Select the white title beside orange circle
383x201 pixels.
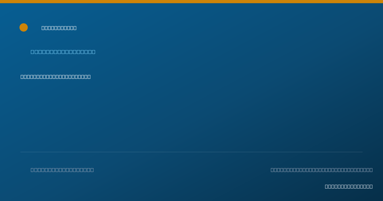pyautogui.click(x=59, y=28)
